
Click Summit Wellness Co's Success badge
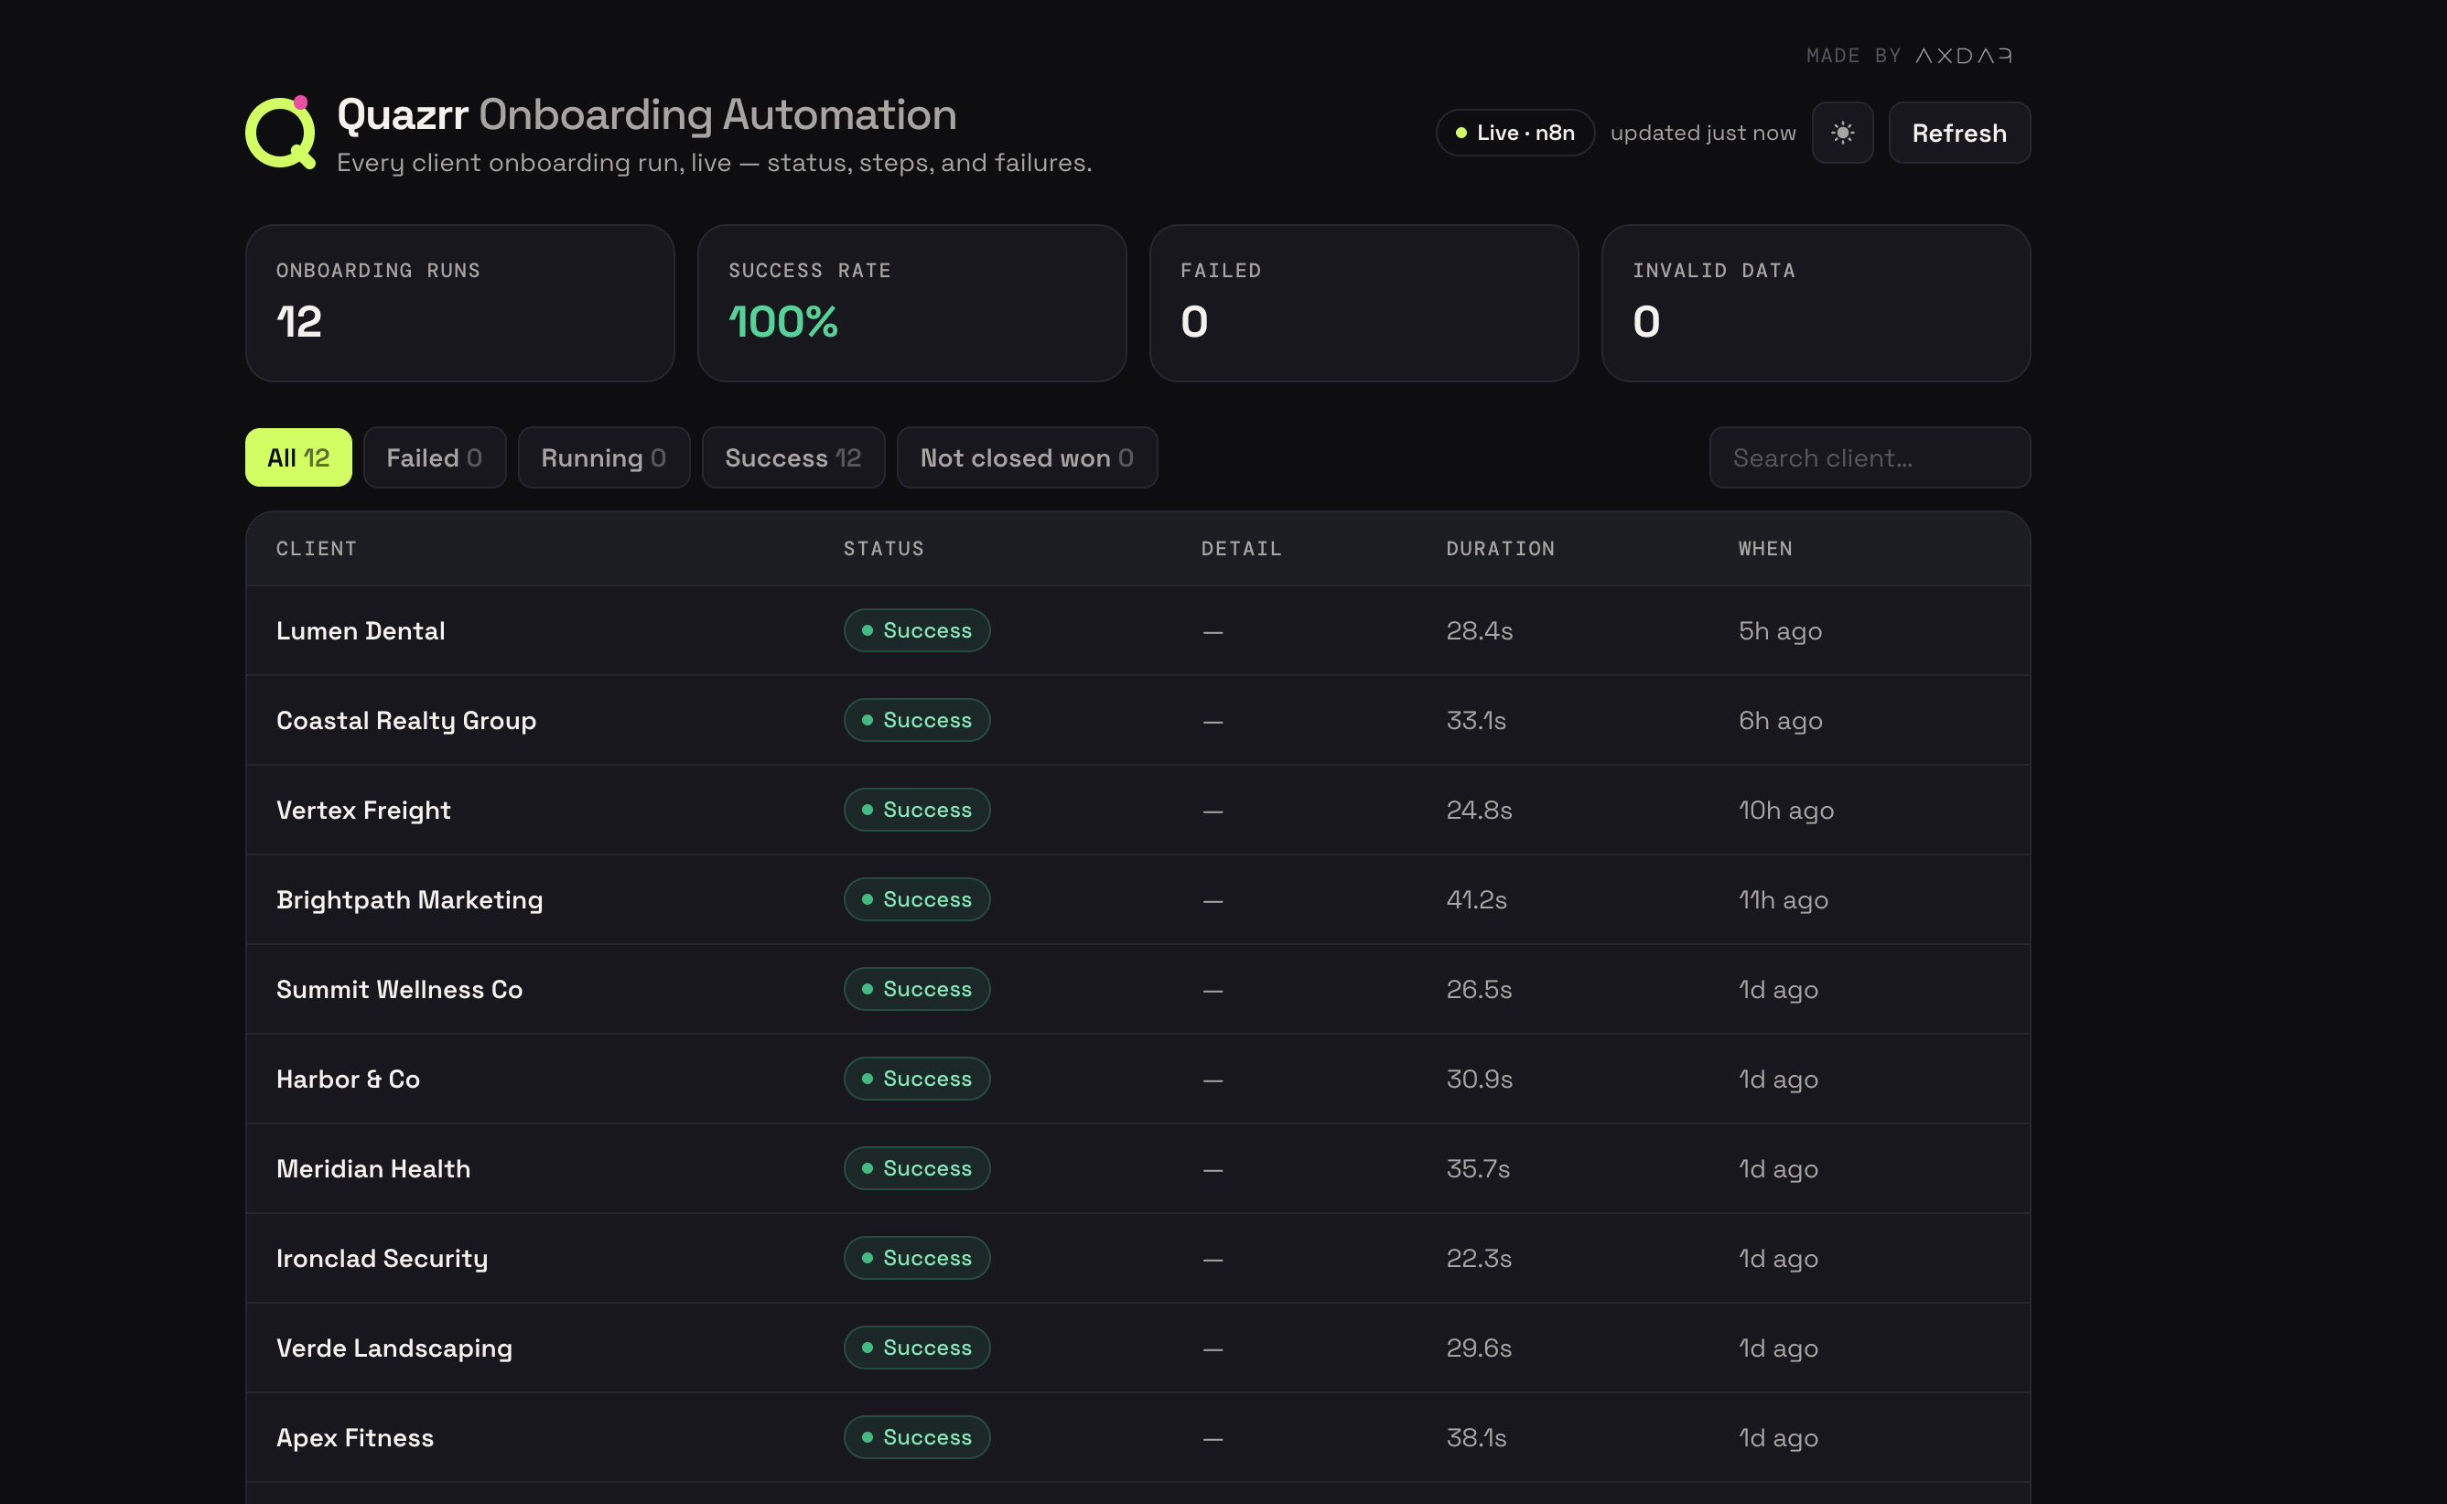pyautogui.click(x=916, y=989)
